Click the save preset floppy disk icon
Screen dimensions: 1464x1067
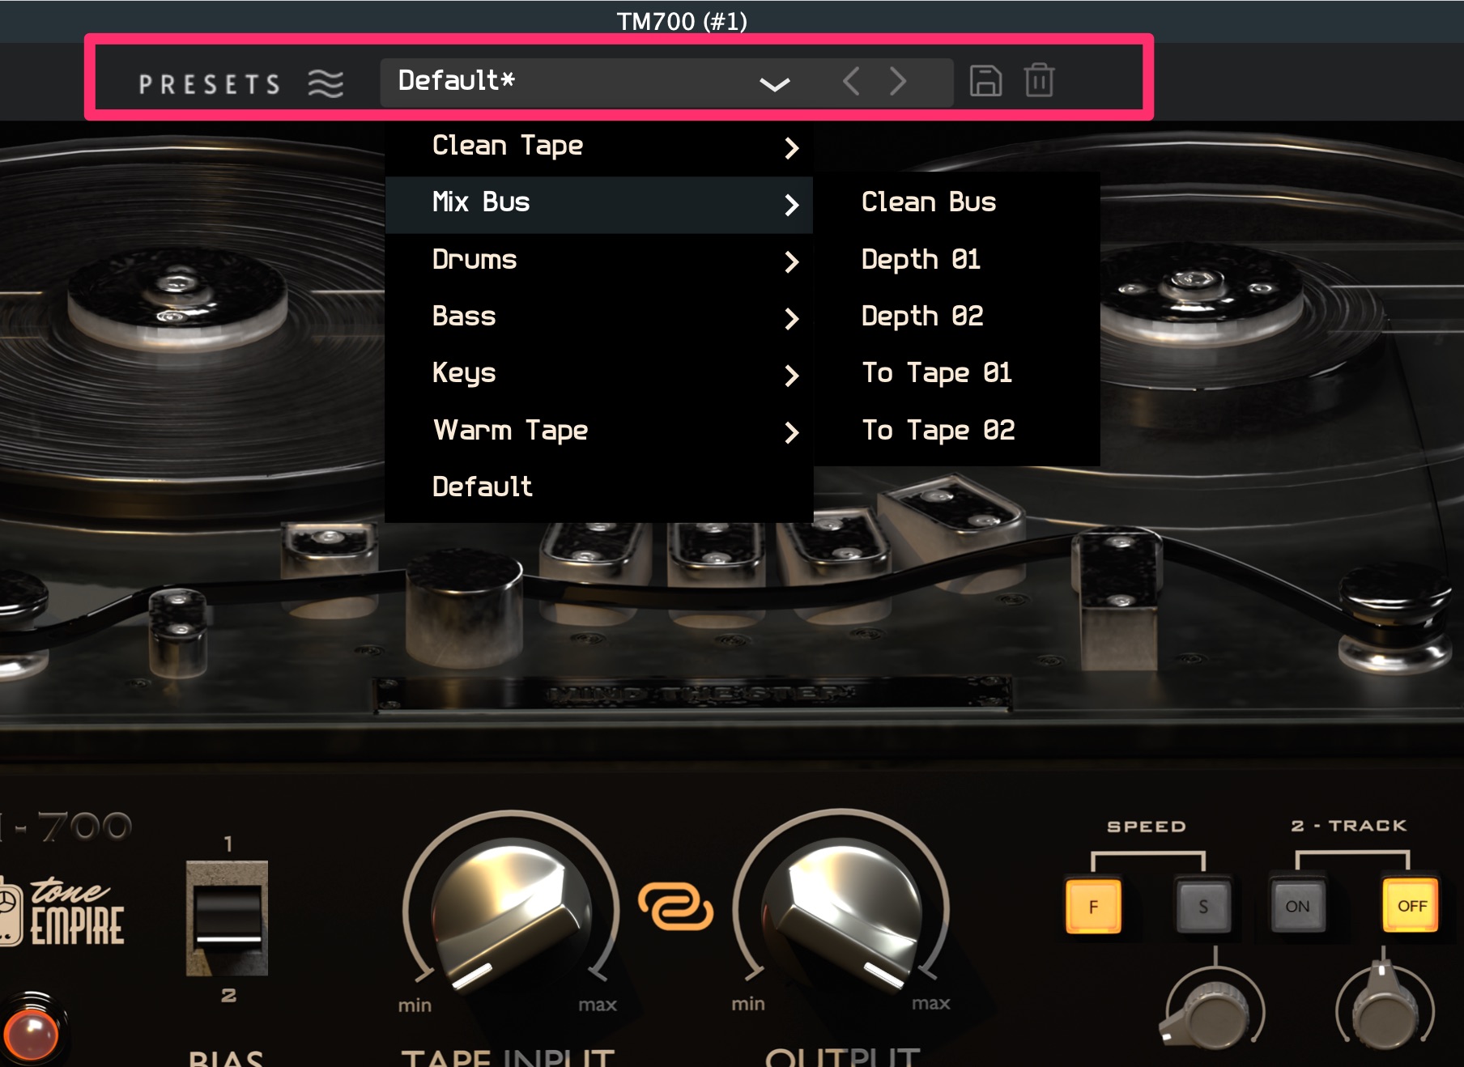pos(985,81)
